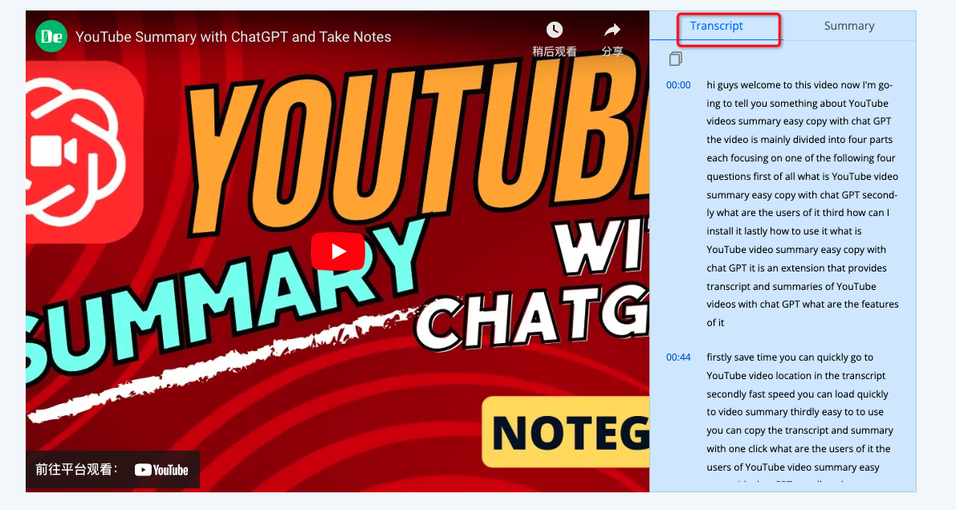Select the clock face inside the Watch Later icon
Screen dimensions: 956x510
(x=554, y=29)
